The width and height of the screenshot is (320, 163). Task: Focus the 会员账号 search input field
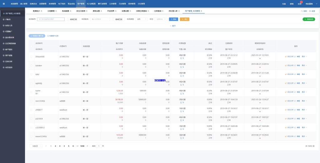pos(51,19)
